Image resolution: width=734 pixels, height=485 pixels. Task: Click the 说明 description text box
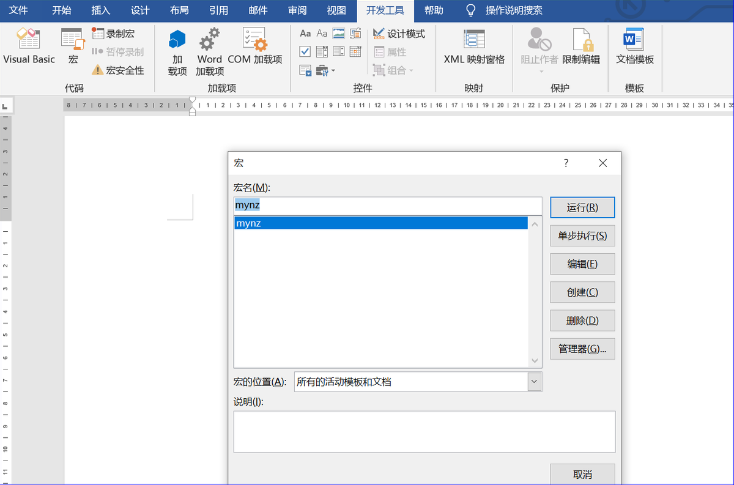coord(424,431)
